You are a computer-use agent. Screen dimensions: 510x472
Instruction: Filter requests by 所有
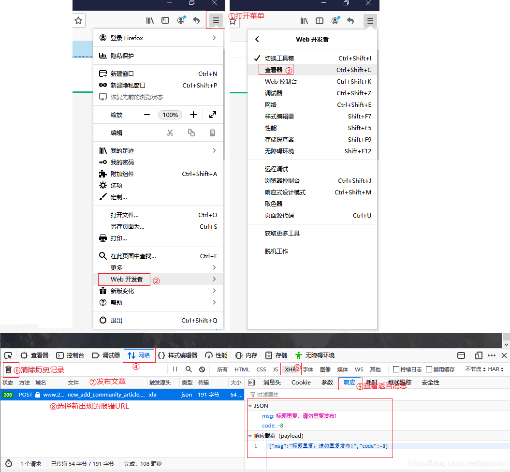[x=222, y=369]
